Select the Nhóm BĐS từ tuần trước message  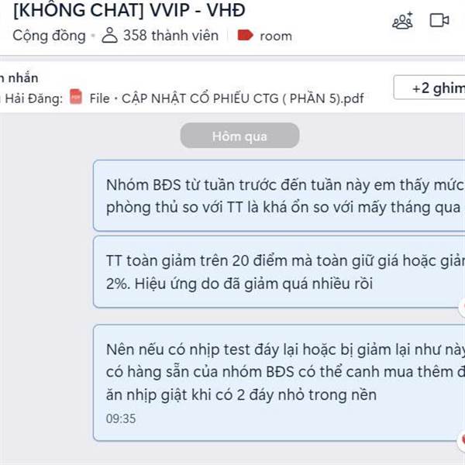coord(279,195)
